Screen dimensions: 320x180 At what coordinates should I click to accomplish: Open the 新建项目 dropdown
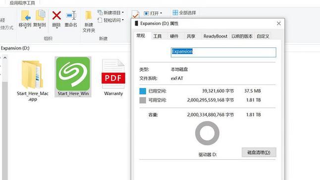[110, 13]
